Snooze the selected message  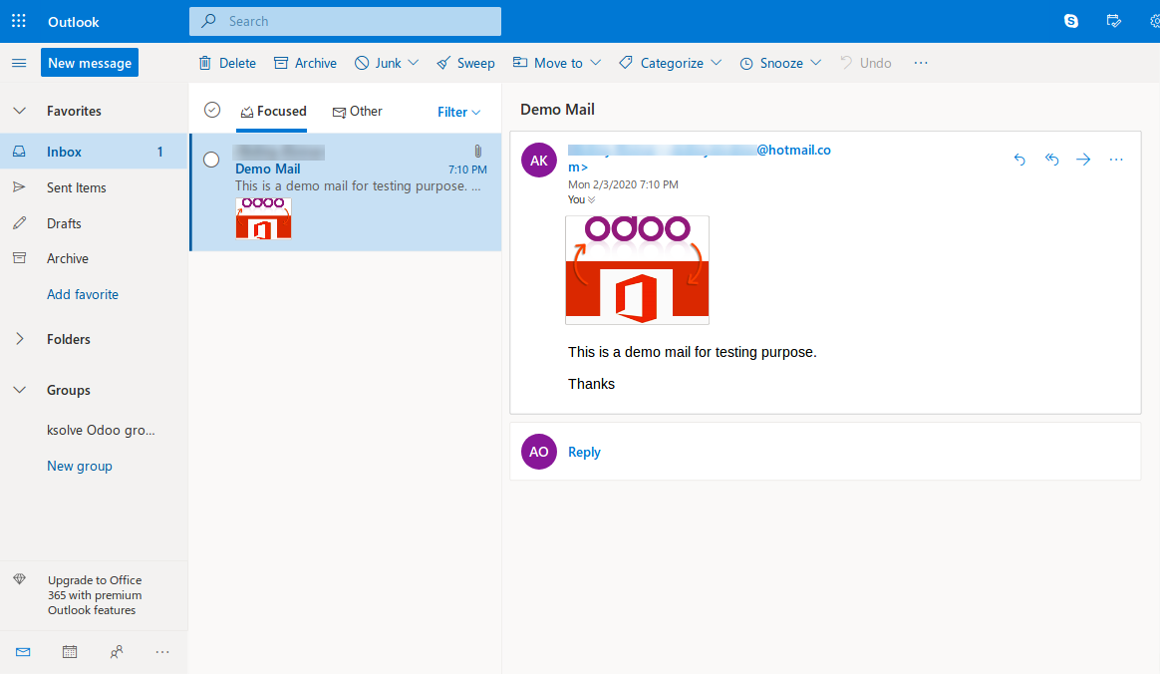coord(771,63)
